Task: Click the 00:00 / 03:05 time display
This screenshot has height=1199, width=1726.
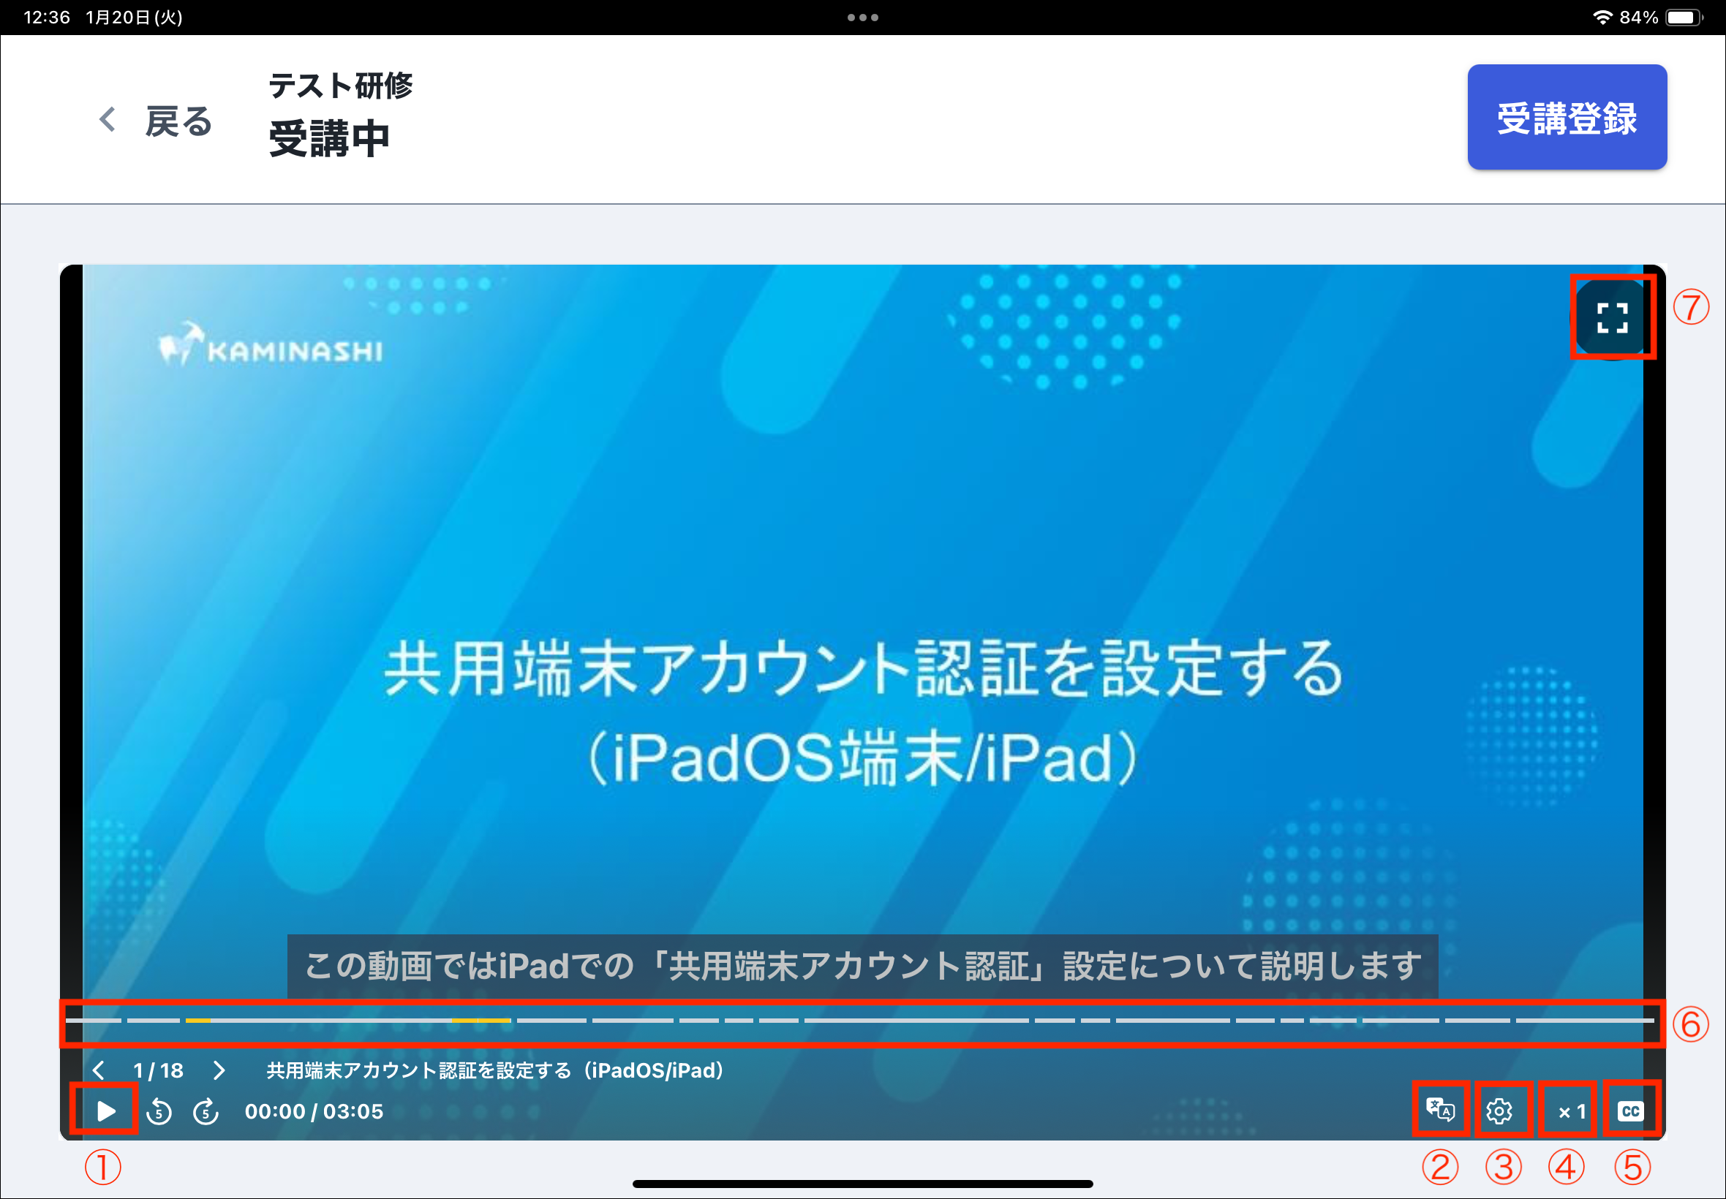Action: click(313, 1111)
